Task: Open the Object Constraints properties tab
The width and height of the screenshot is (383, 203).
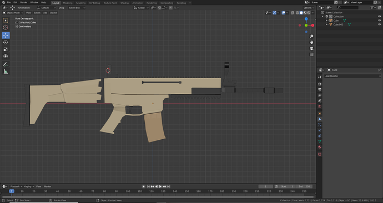Action: (320, 136)
